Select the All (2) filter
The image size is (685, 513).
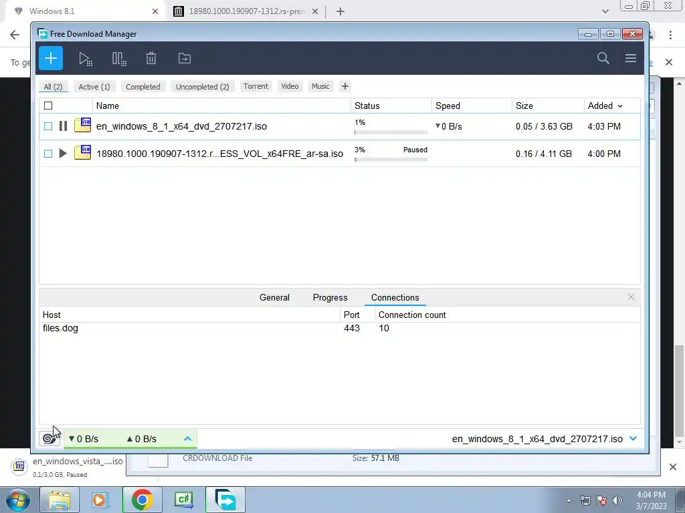click(53, 87)
